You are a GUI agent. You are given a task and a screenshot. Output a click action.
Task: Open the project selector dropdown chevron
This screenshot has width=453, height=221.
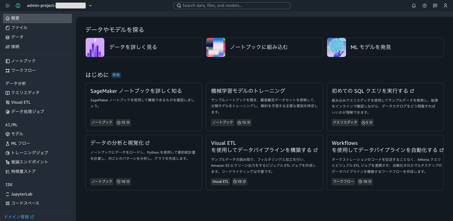pos(90,6)
